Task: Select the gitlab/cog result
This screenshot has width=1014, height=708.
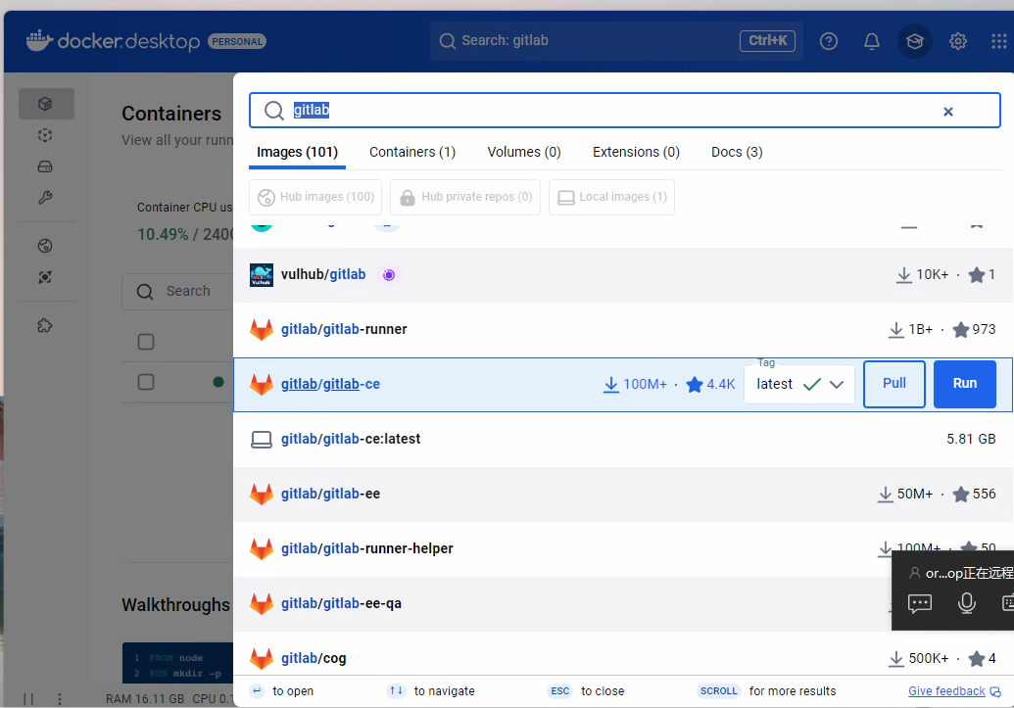Action: click(x=623, y=656)
